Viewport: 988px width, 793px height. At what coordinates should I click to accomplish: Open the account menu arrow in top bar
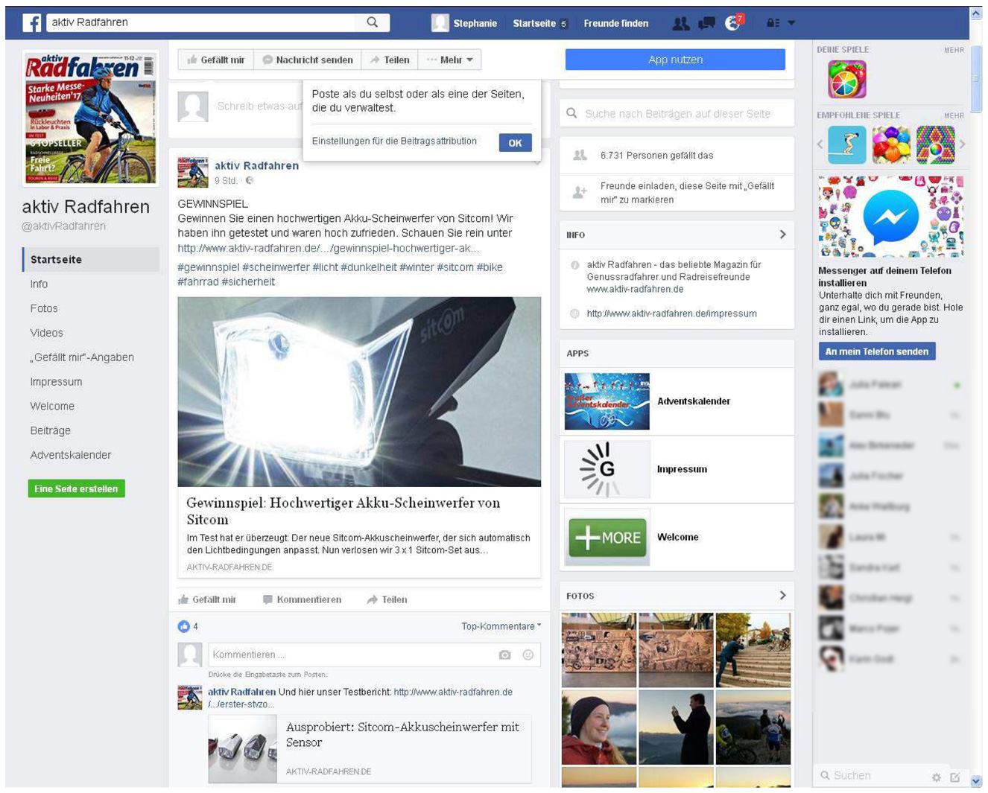click(x=791, y=23)
